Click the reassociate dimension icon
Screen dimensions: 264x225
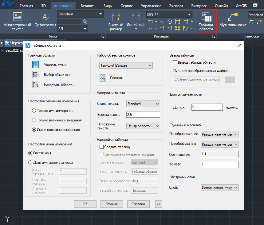tap(170, 28)
